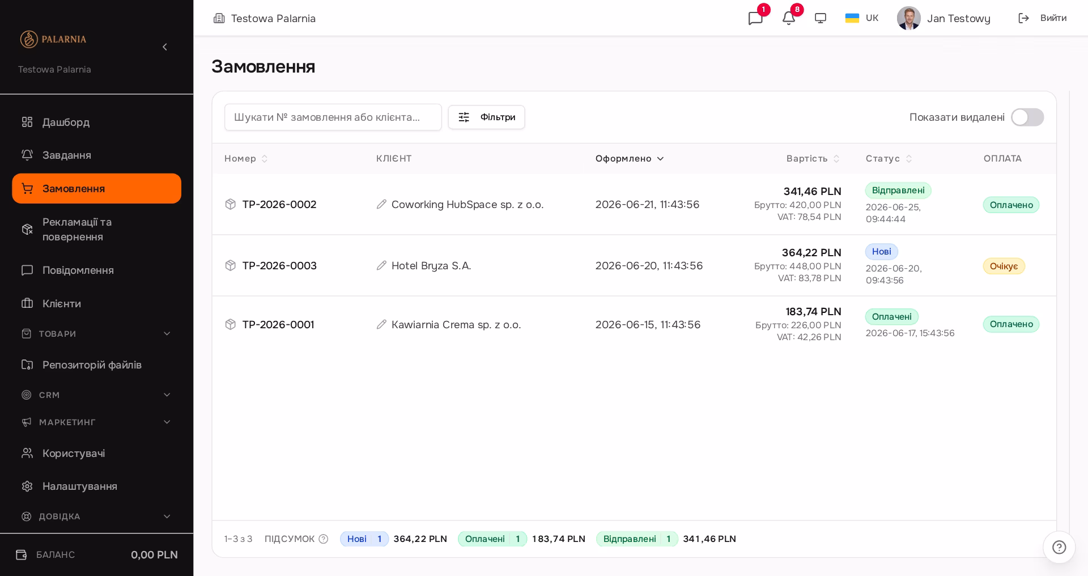This screenshot has height=576, width=1088.
Task: Go to Дашборд in sidebar
Action: (x=96, y=122)
